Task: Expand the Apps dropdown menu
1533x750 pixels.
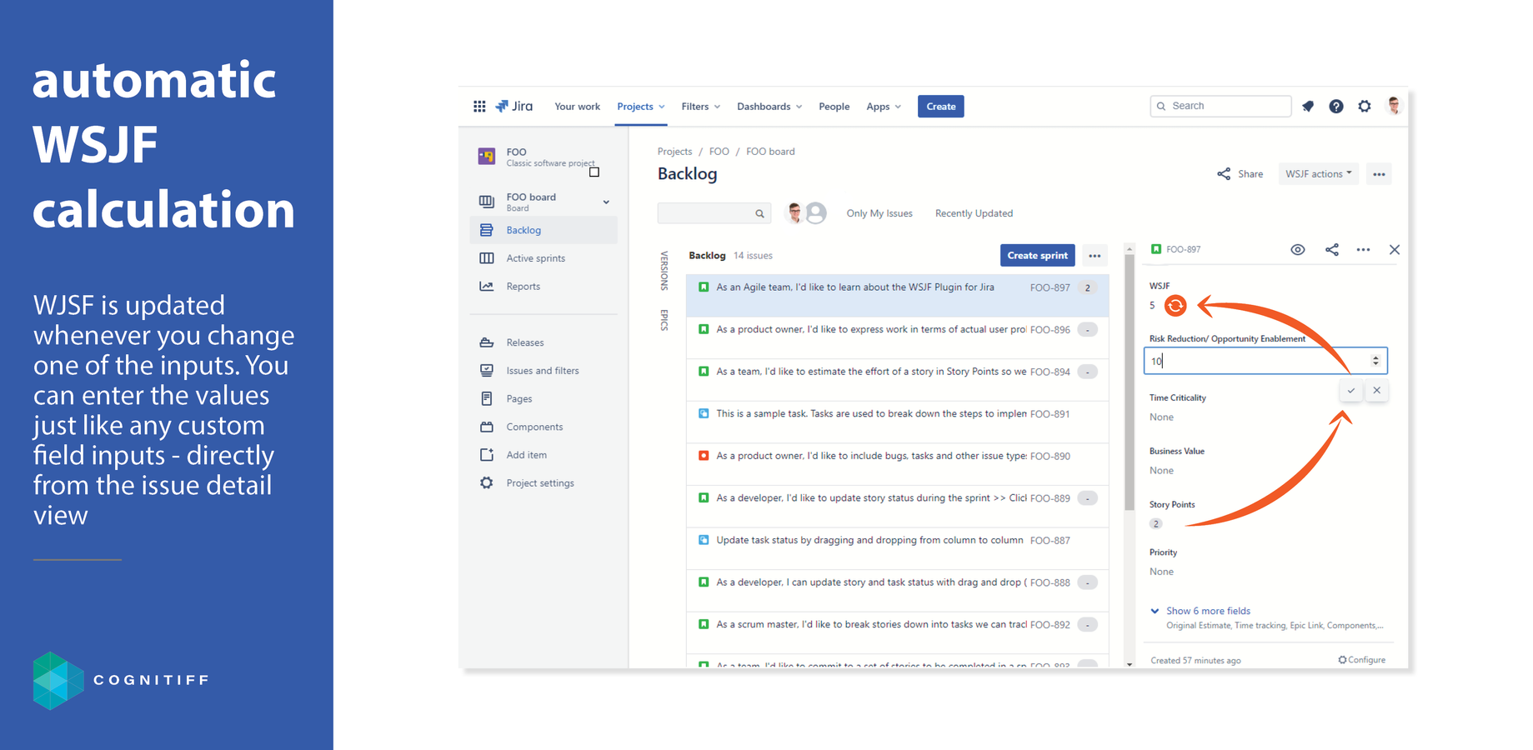Action: [884, 107]
